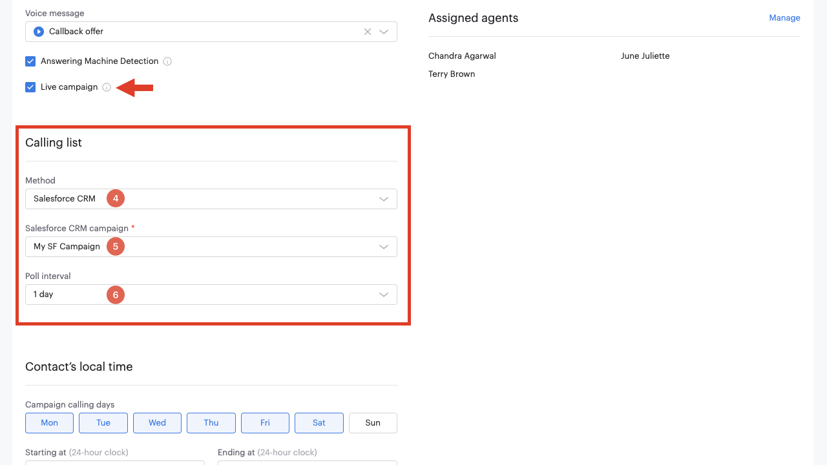The image size is (827, 465).
Task: Click info icon next to Live campaign
Action: point(107,87)
